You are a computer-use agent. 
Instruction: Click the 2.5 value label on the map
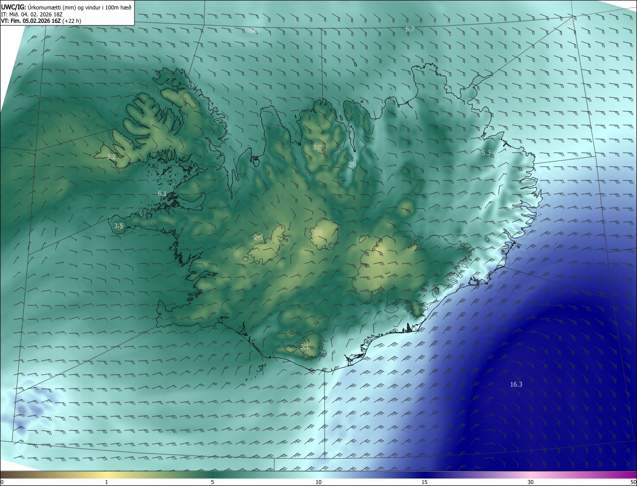pyautogui.click(x=258, y=237)
